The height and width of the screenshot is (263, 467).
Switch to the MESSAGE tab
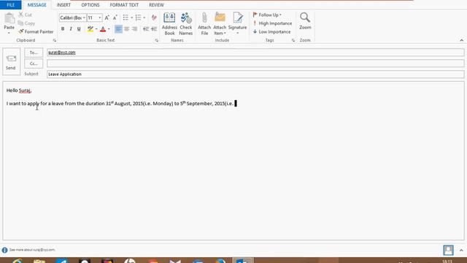(37, 5)
